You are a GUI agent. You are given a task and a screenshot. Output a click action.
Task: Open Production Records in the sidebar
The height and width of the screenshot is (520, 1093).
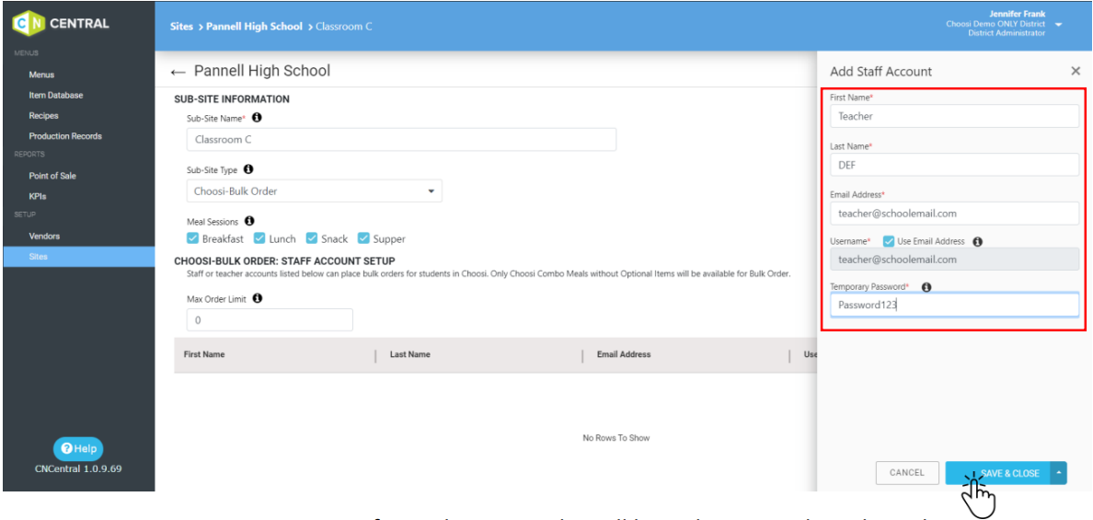64,136
